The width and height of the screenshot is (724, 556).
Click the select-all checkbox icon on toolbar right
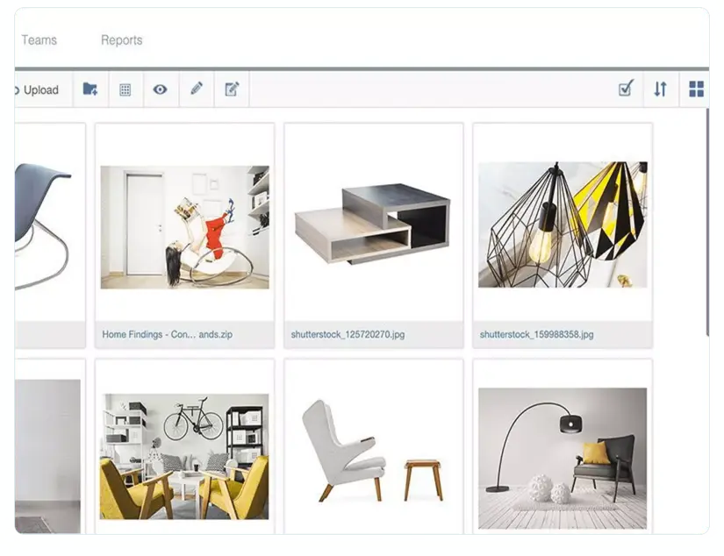pyautogui.click(x=624, y=89)
